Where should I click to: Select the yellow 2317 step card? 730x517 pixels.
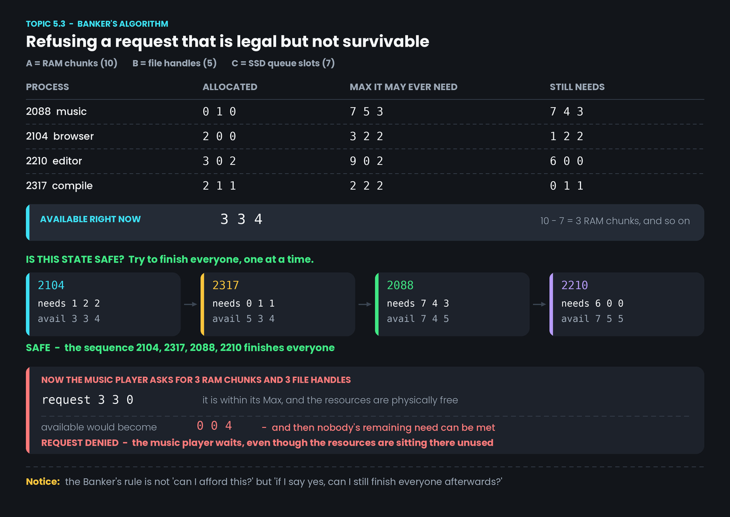click(277, 304)
